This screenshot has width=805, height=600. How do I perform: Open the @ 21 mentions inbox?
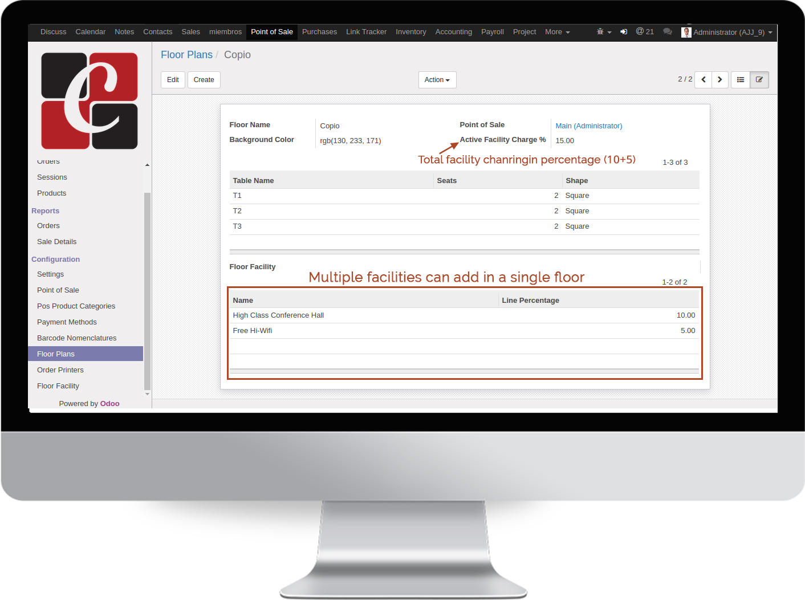click(x=645, y=32)
